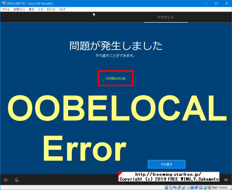Click keyboard capture arrow status icon
Viewport: 232px width, 190px height.
click(x=209, y=187)
